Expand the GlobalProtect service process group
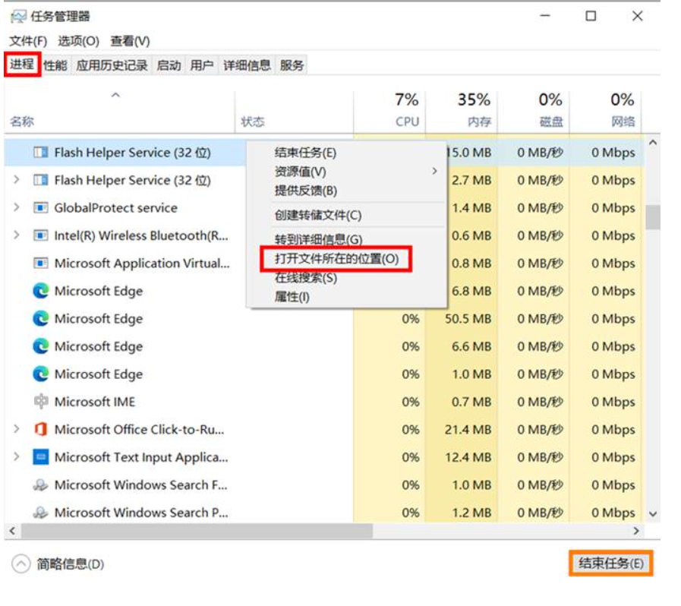 tap(17, 207)
